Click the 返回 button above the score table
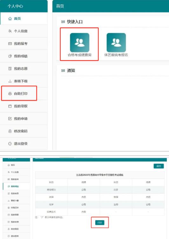Image resolution: width=169 pixels, height=239 pixels. 159,166
